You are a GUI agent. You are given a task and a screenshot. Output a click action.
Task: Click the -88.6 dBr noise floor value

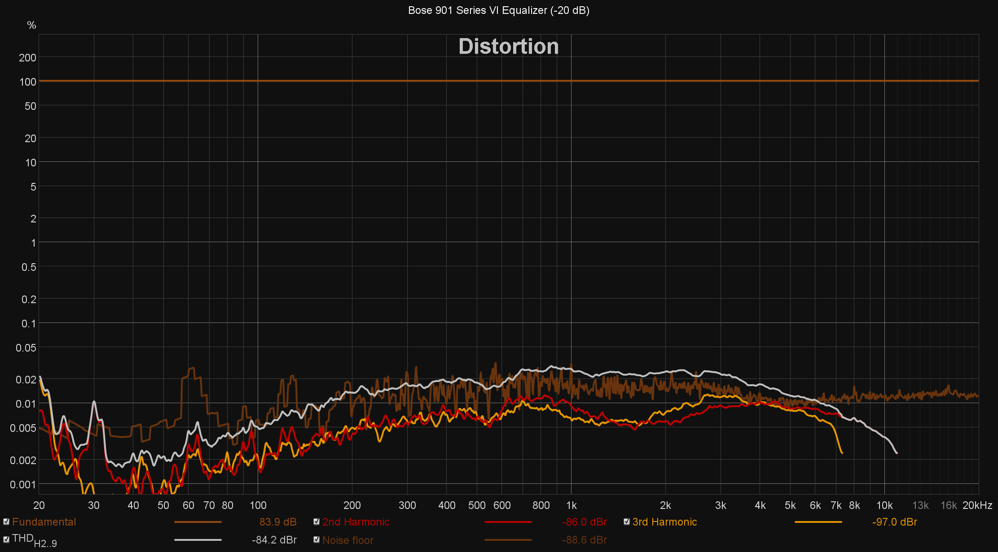585,540
